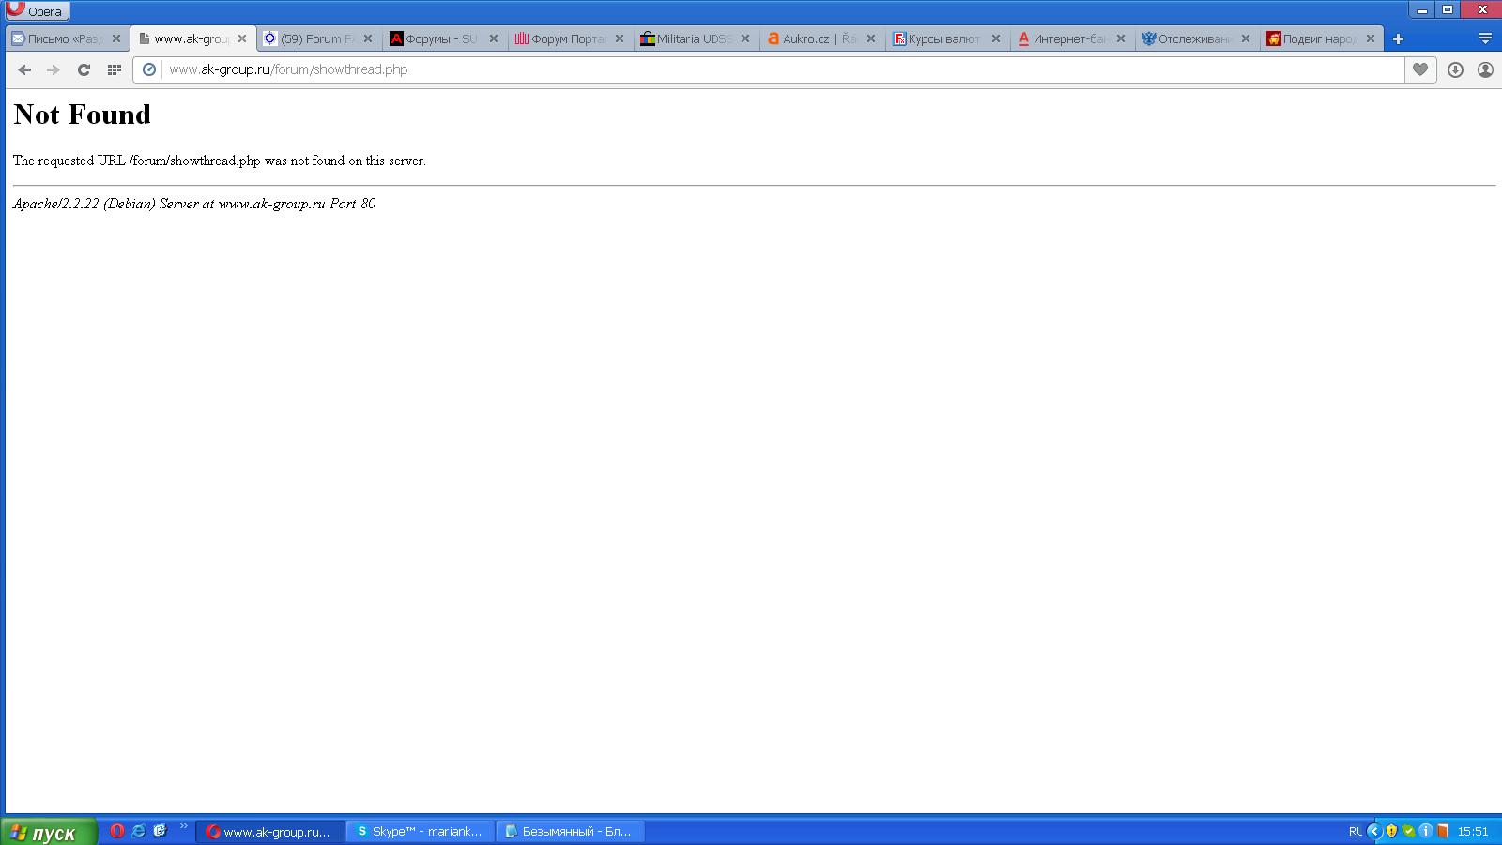Screen dimensions: 1502x845
Task: Open the tab menu at right of tab bar
Action: [x=1485, y=38]
